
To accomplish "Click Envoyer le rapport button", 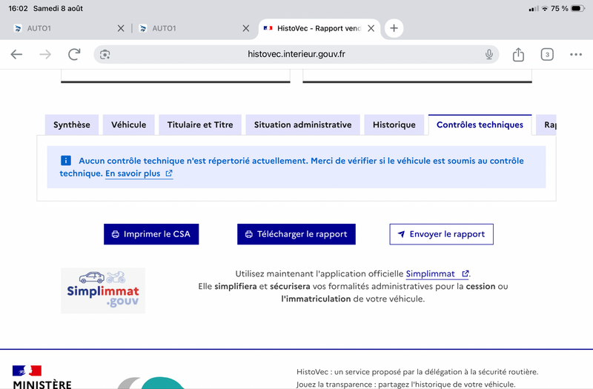I will 441,234.
